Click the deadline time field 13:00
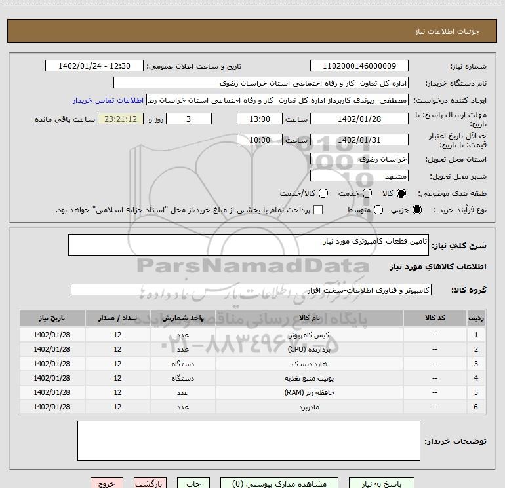Image resolution: width=505 pixels, height=488 pixels. pyautogui.click(x=260, y=119)
